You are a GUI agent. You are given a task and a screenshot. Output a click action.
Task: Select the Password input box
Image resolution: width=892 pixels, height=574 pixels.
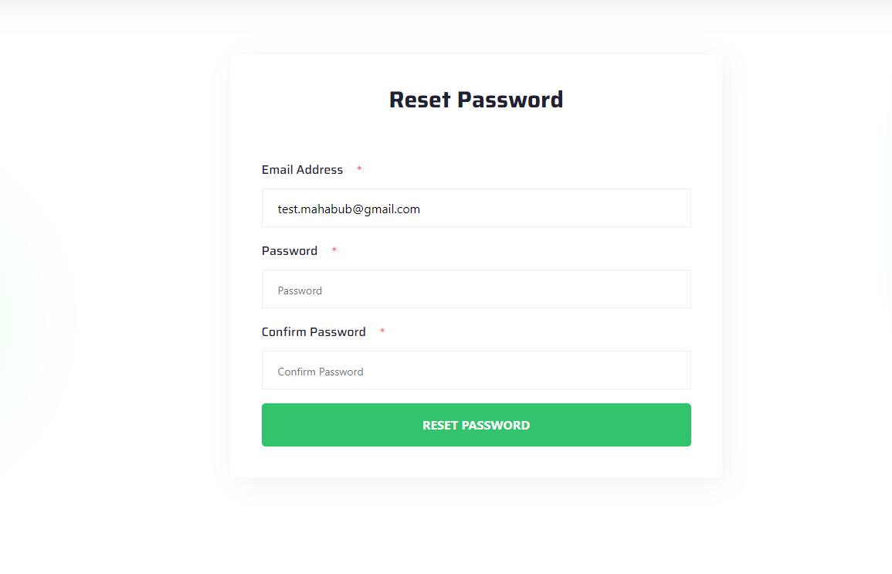[477, 289]
